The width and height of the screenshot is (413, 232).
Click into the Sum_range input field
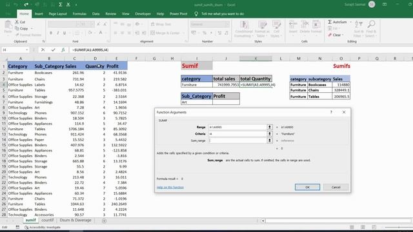coord(237,140)
